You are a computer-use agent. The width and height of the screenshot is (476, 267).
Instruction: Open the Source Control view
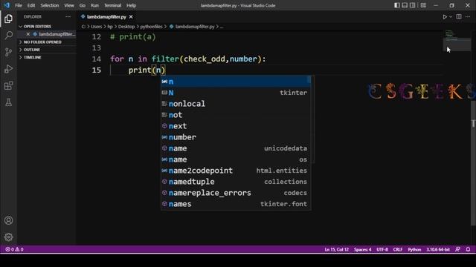(x=8, y=52)
